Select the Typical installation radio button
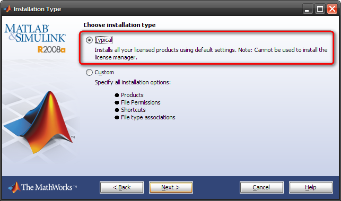Viewport: 341px width, 201px height. (89, 40)
